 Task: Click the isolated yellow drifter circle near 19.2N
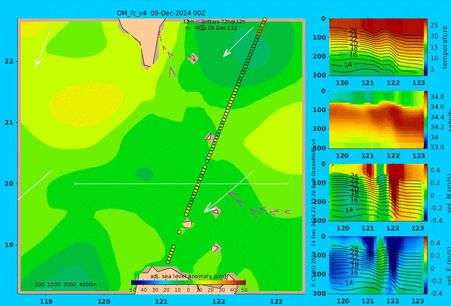(179, 232)
